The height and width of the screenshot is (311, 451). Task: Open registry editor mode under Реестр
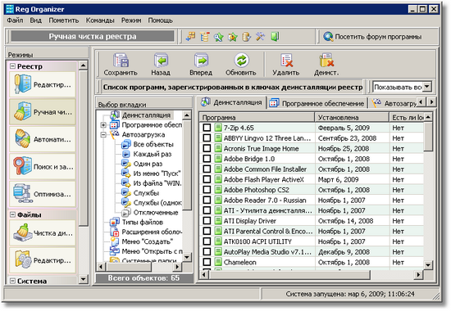[x=43, y=84]
